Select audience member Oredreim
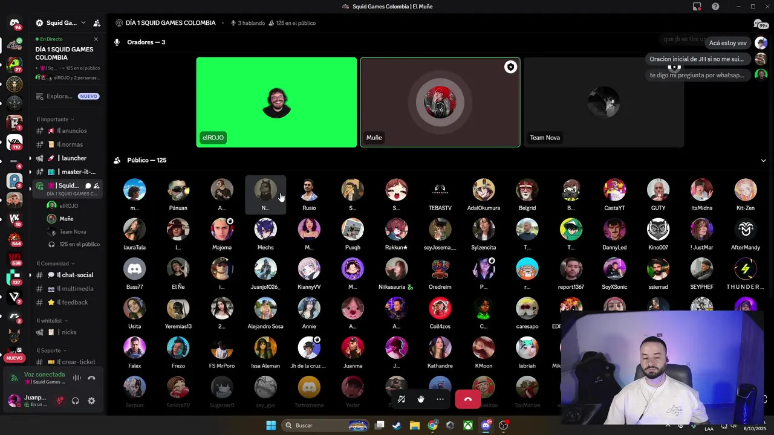The height and width of the screenshot is (435, 774). click(440, 273)
